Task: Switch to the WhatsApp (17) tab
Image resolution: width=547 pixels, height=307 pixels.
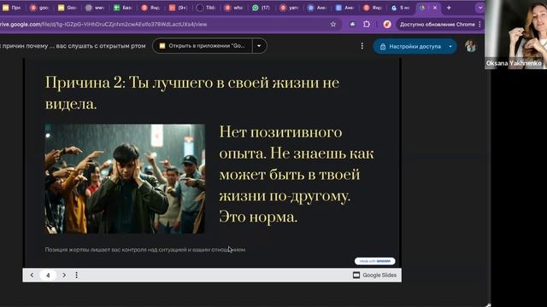Action: tap(261, 8)
